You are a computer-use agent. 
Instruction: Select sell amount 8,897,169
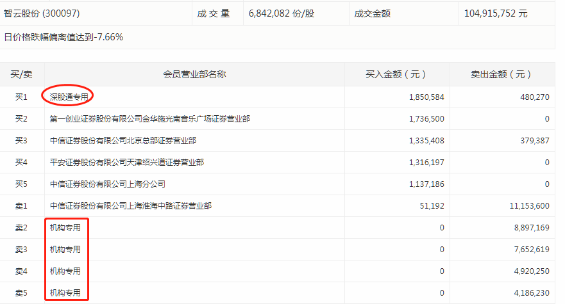pos(532,228)
